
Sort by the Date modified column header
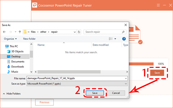tap(101, 45)
